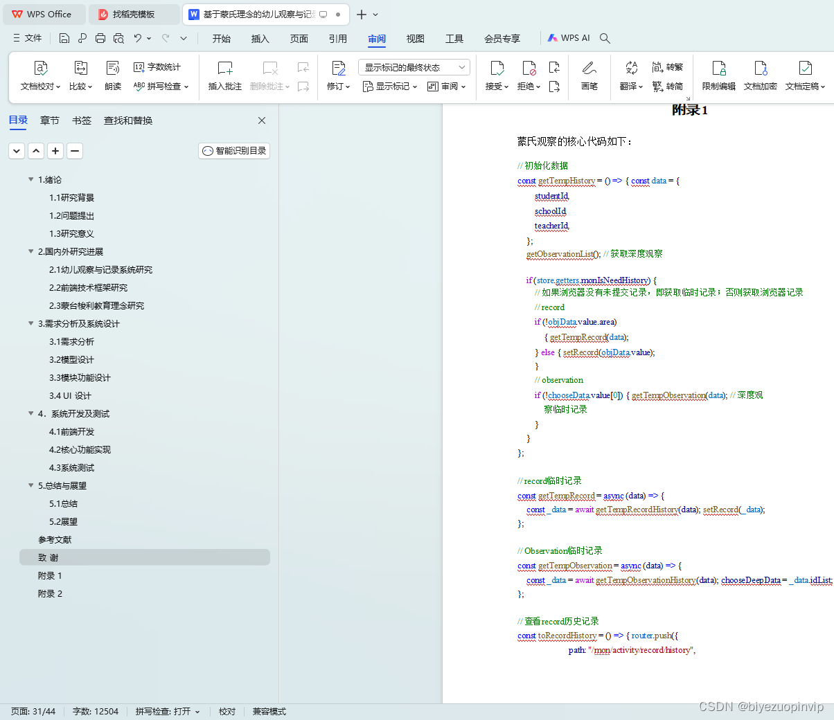This screenshot has width=834, height=720.
Task: Click 校对 in status bar
Action: [227, 711]
